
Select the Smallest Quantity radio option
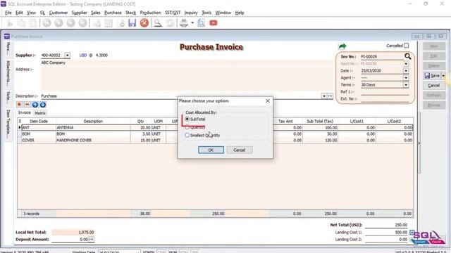[x=187, y=135]
